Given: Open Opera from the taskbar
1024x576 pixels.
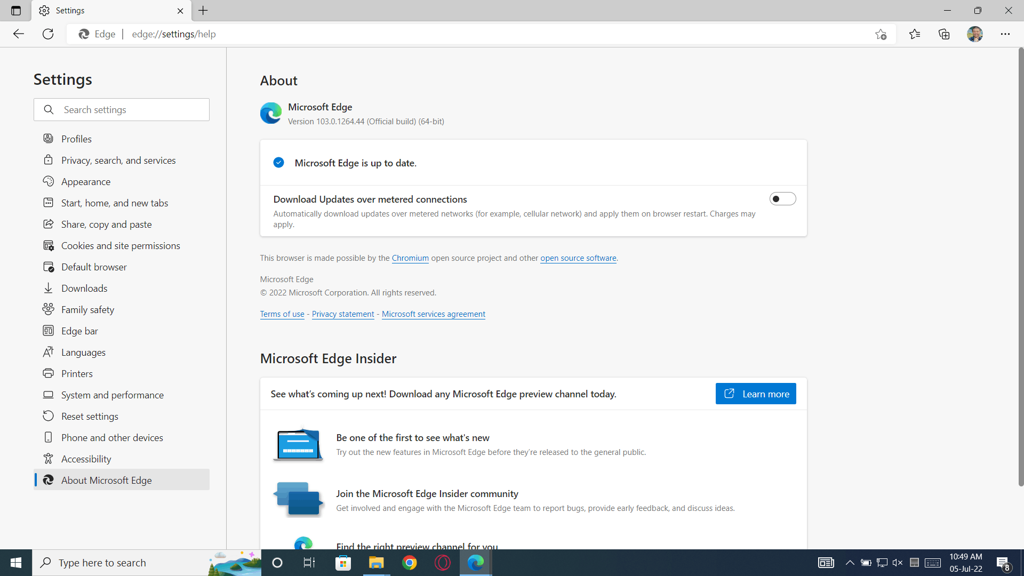Looking at the screenshot, I should (x=442, y=563).
